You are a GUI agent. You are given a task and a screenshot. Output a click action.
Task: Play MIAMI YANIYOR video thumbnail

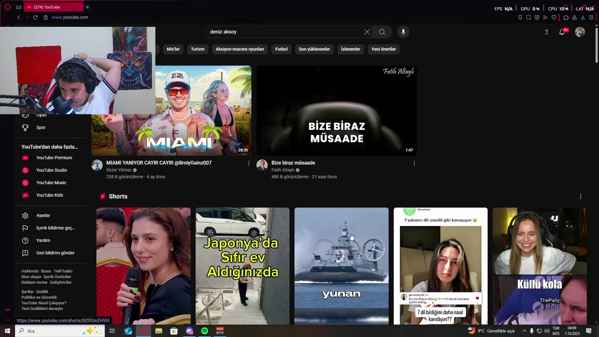tap(203, 110)
